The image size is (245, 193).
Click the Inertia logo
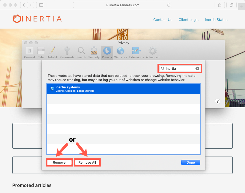click(37, 19)
